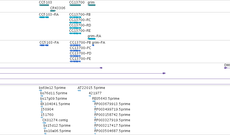Click the grim-RA transcript glyph
The width and height of the screenshot is (230, 135).
click(91, 39)
